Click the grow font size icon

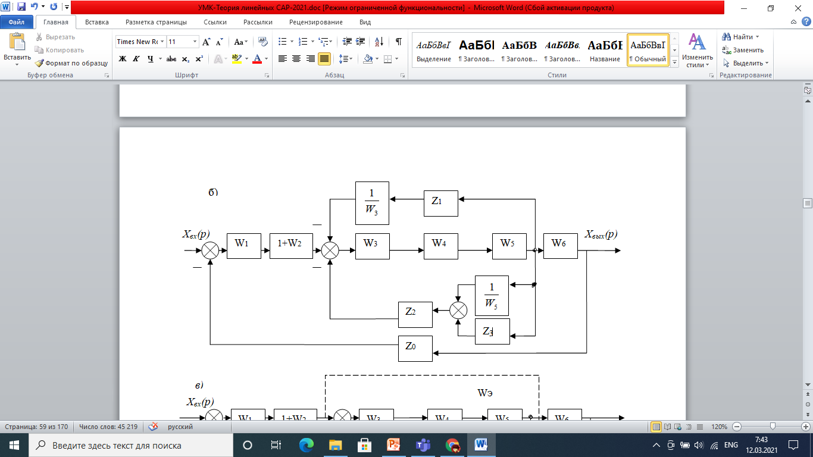[x=207, y=42]
